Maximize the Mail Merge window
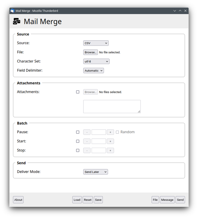This screenshot has height=218, width=198. pyautogui.click(x=180, y=11)
